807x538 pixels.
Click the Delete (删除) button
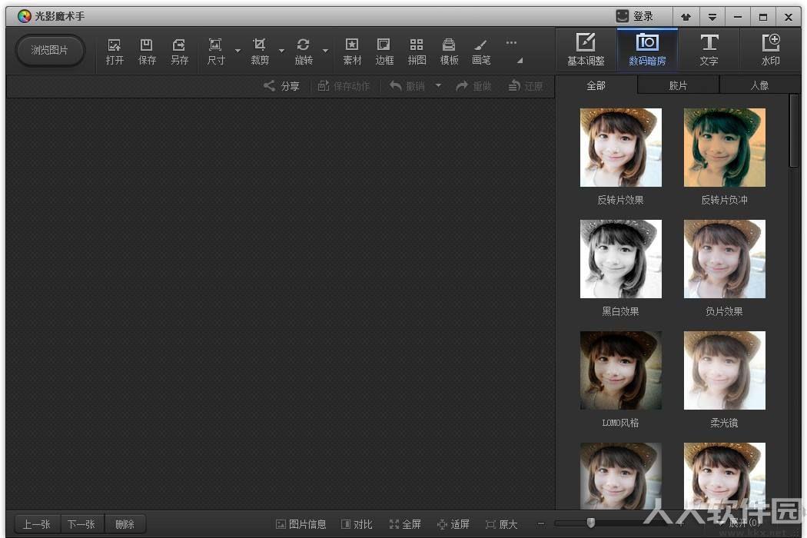coord(125,524)
